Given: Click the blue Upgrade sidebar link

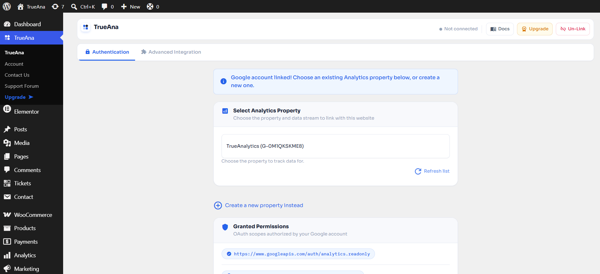Looking at the screenshot, I should click(19, 97).
